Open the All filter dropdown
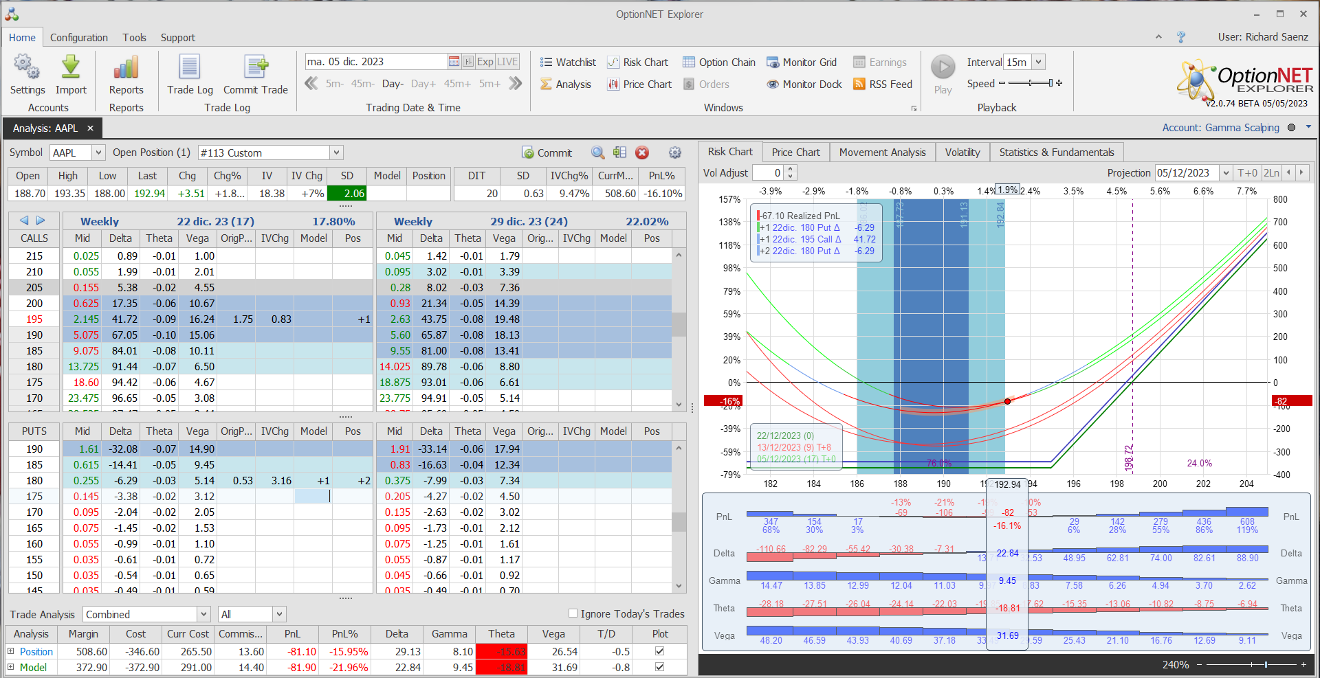Viewport: 1320px width, 678px height. (279, 614)
